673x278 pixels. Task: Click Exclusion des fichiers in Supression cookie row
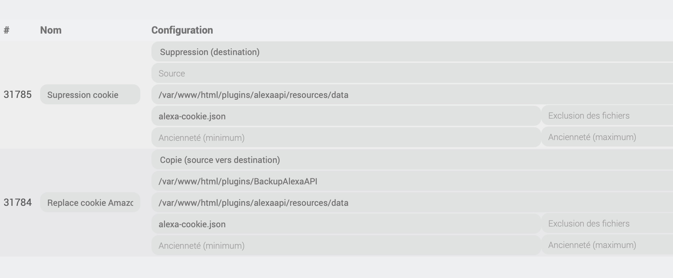point(607,116)
